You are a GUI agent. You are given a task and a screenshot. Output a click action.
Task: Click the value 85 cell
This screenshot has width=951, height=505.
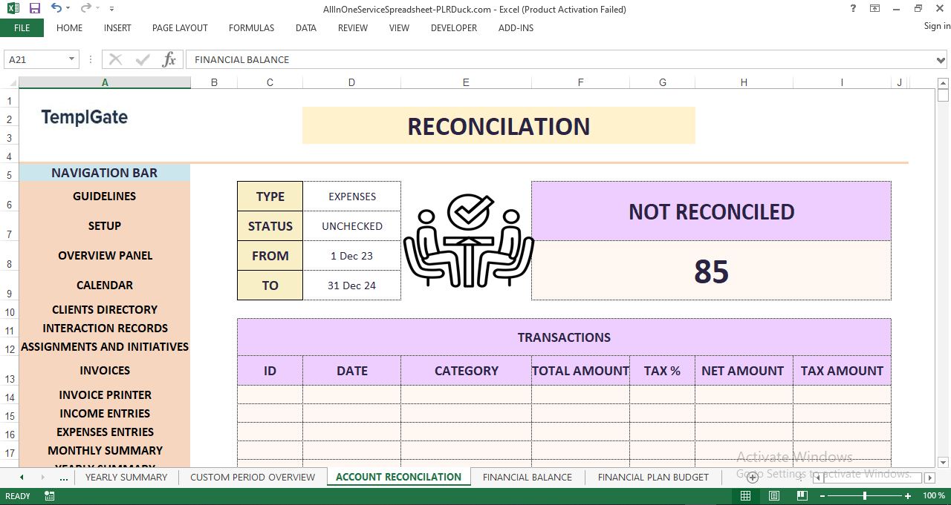pos(711,271)
